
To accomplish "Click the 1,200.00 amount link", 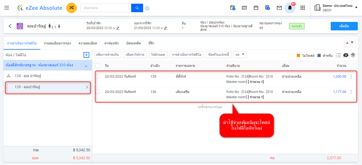I will coord(339,77).
